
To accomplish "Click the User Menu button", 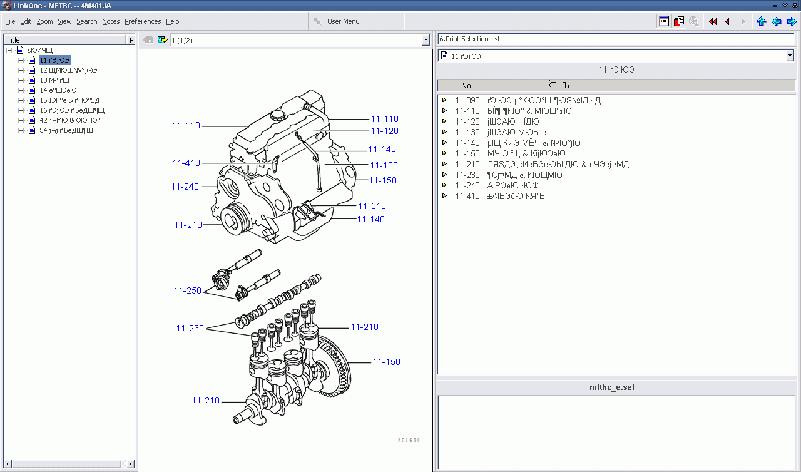I will (x=343, y=21).
